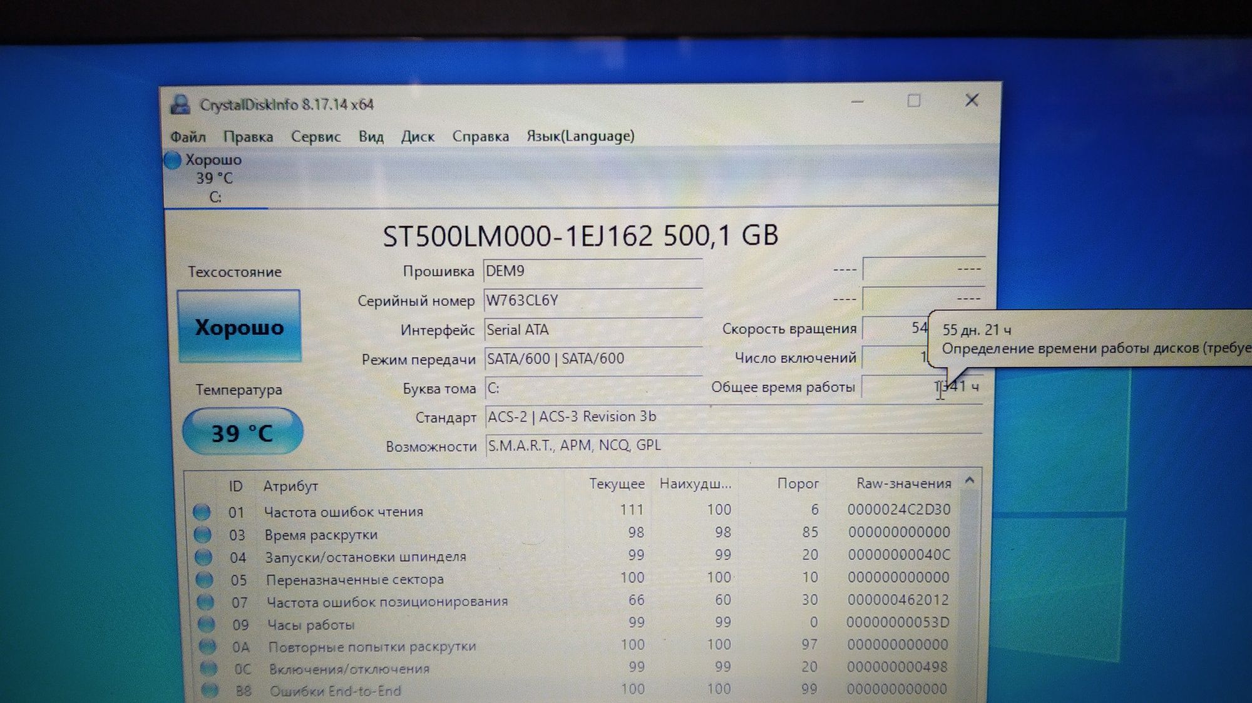
Task: Click the Возможности field S.M.A.R.T., APM
Action: (733, 445)
